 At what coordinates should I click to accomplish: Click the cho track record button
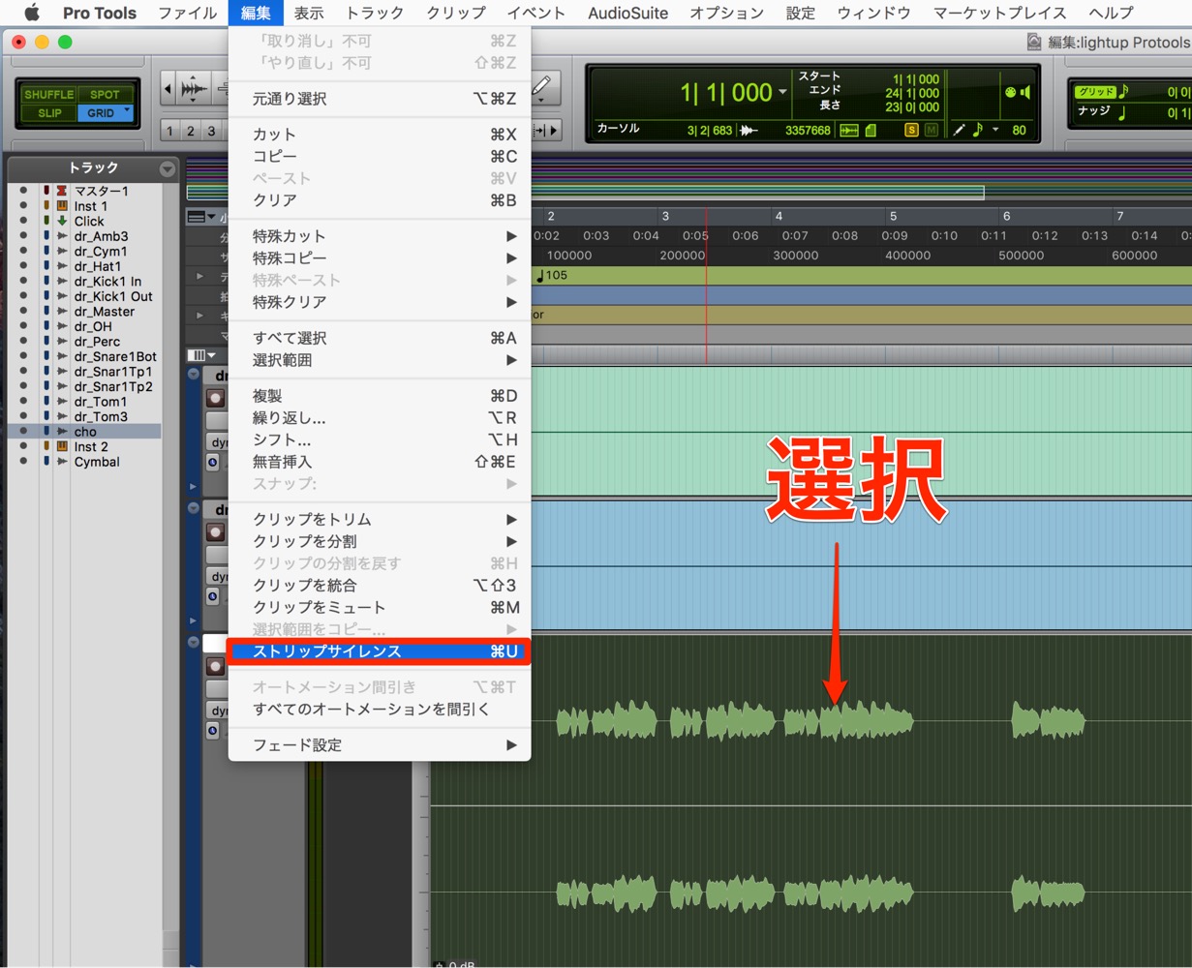pyautogui.click(x=215, y=667)
